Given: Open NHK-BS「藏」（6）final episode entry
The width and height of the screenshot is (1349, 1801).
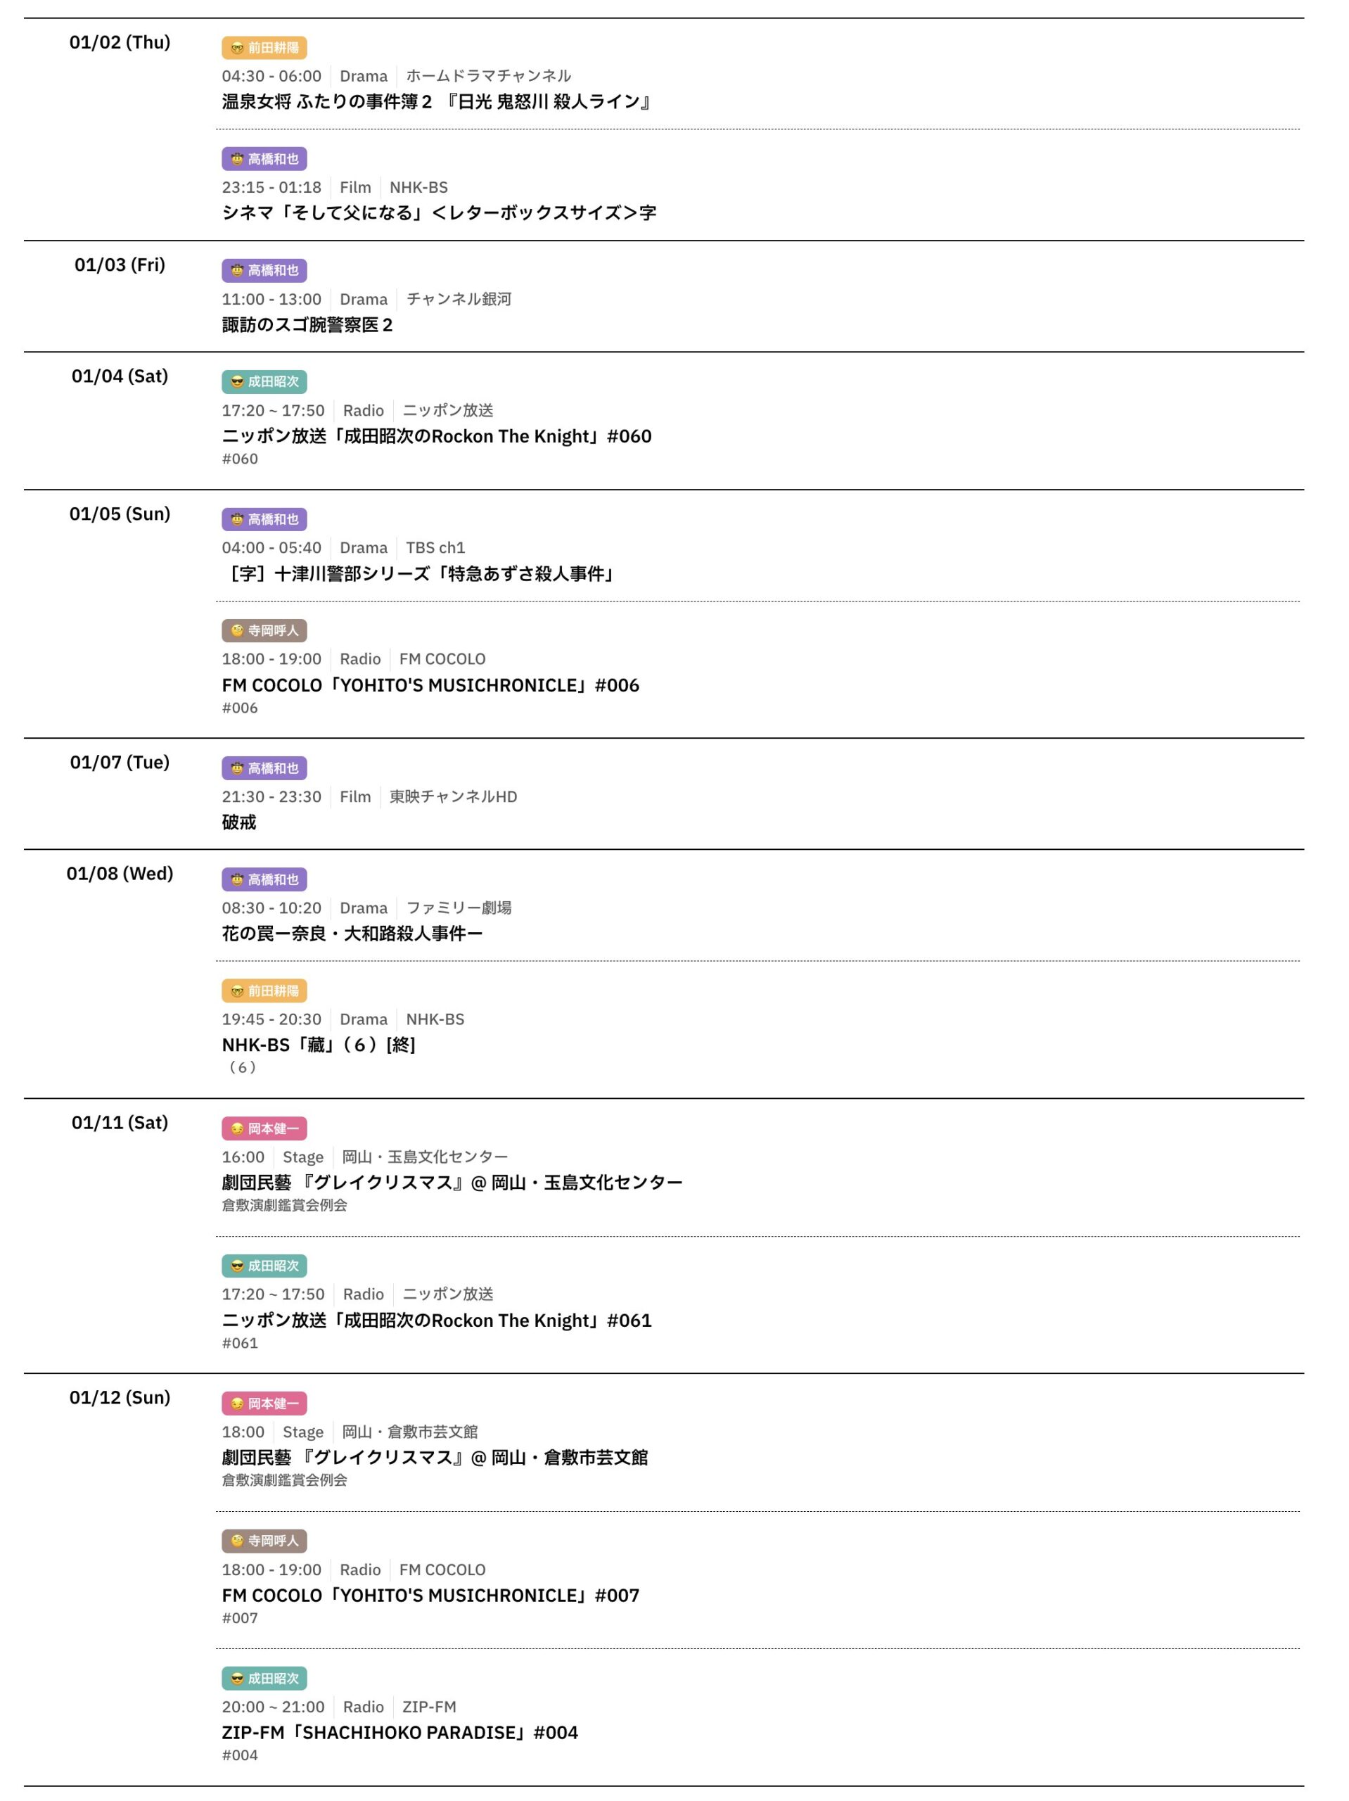Looking at the screenshot, I should (319, 1045).
